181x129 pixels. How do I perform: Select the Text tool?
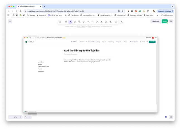(x=101, y=22)
